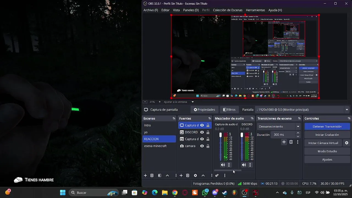
Task: Open Google Chrome from the taskbar
Action: pos(175,193)
